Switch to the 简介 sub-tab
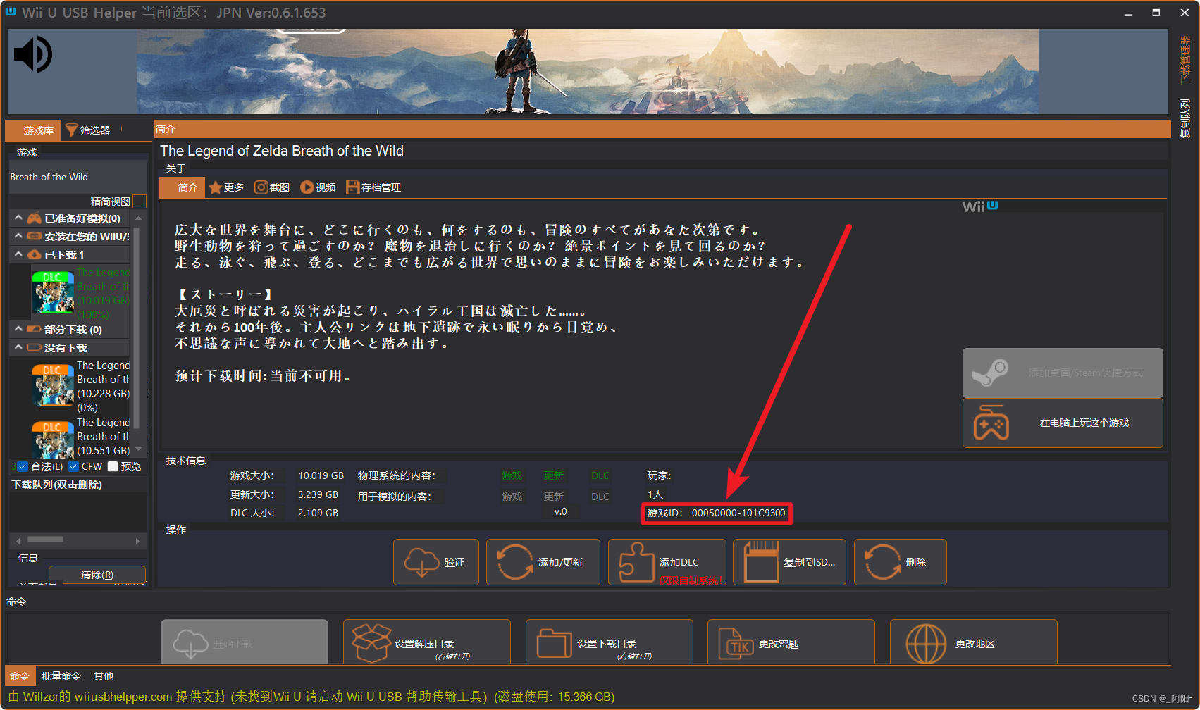The image size is (1200, 710). (183, 187)
